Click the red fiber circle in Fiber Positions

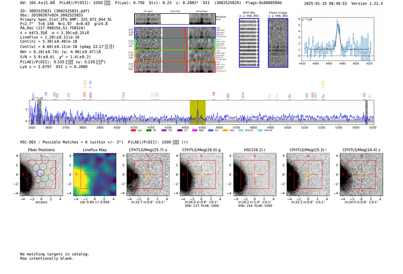pyautogui.click(x=38, y=179)
